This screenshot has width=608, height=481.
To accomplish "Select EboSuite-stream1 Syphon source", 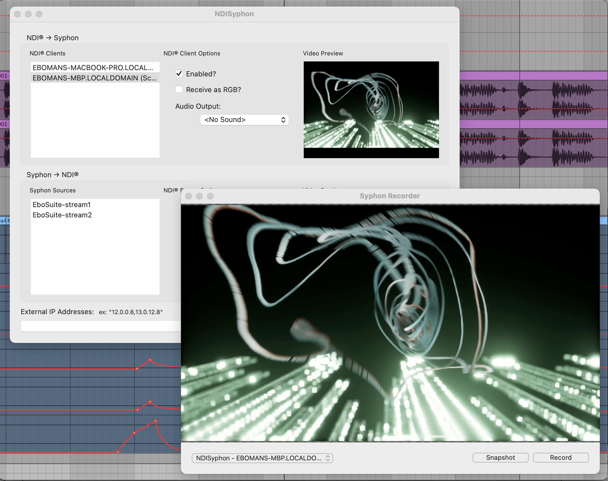I will click(x=62, y=205).
